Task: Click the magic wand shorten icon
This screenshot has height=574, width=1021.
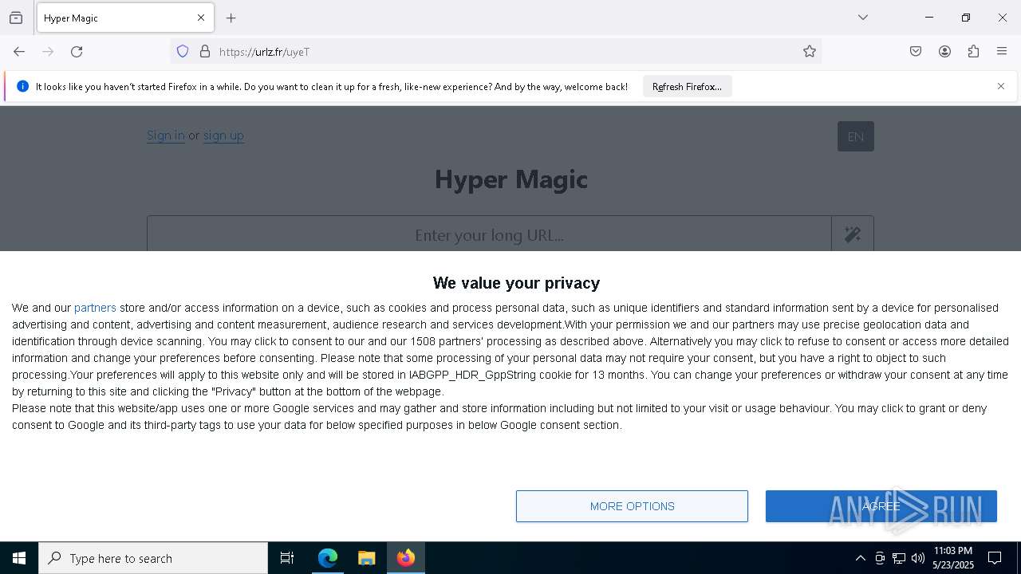Action: (853, 234)
